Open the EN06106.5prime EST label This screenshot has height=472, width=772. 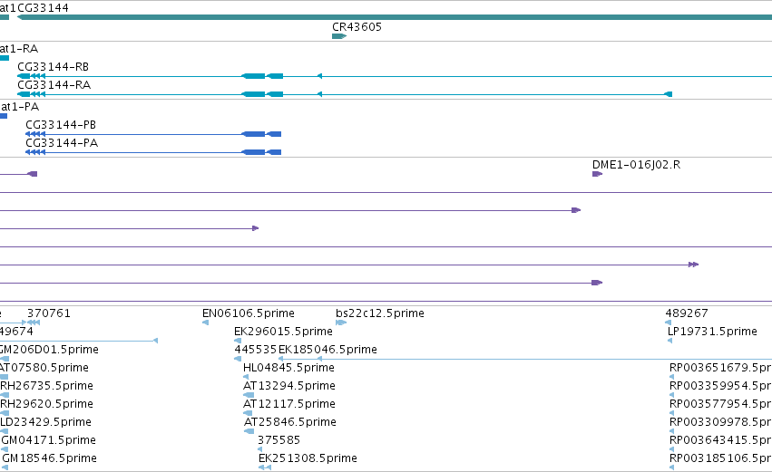pos(249,313)
